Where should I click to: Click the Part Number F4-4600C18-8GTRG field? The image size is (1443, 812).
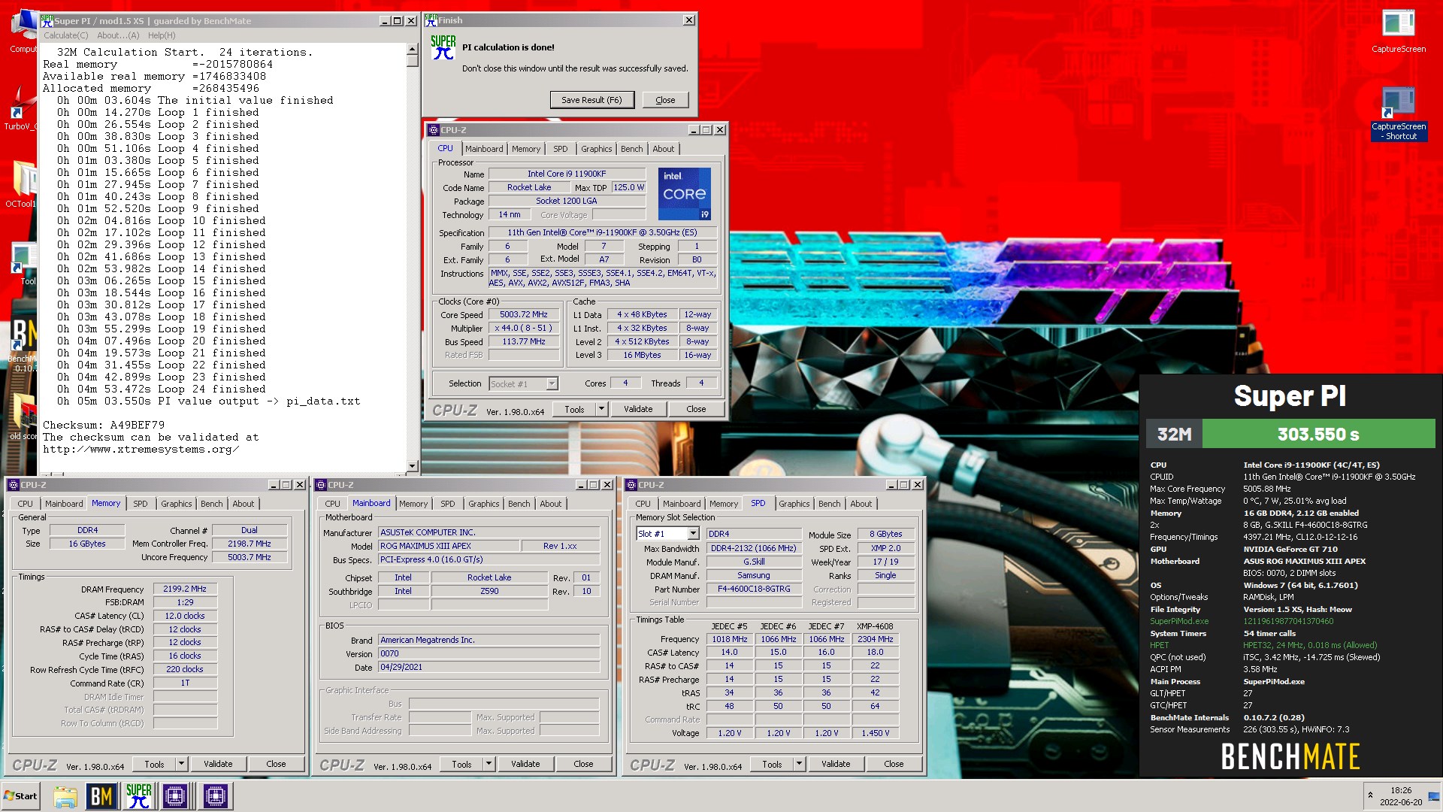tap(754, 589)
